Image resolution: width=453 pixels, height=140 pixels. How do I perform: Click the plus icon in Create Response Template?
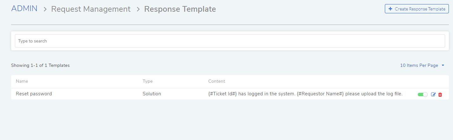point(390,9)
